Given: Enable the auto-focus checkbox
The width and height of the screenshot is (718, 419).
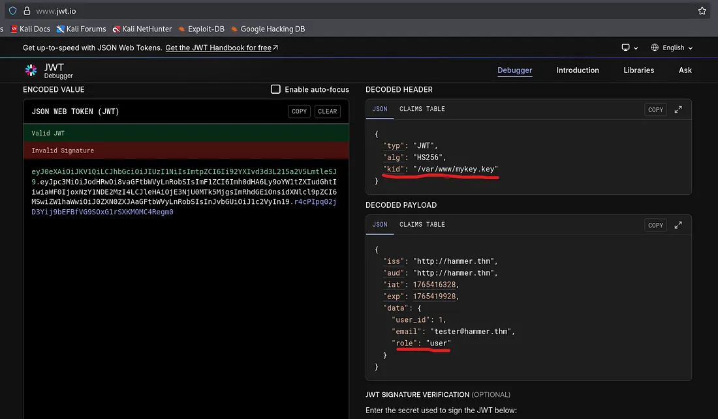Looking at the screenshot, I should [276, 89].
